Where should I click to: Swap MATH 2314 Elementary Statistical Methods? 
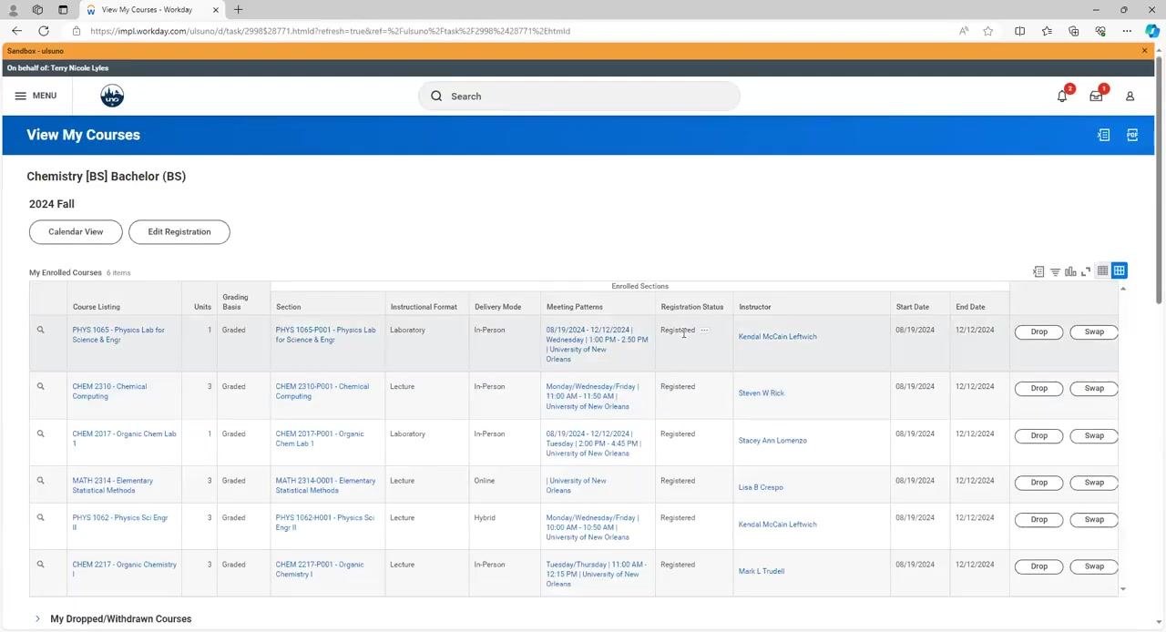[x=1094, y=483]
